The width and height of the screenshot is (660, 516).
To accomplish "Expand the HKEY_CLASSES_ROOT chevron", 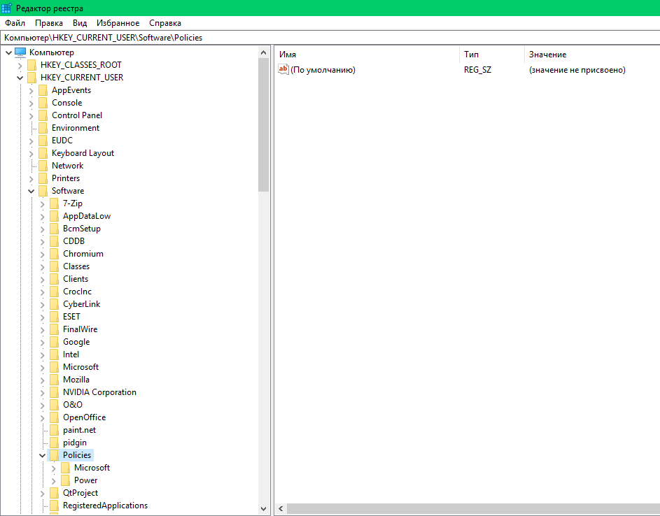I will [x=20, y=65].
